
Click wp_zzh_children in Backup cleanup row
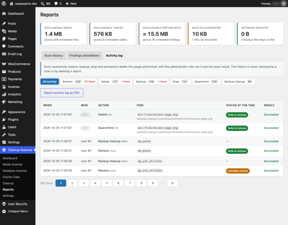pyautogui.click(x=150, y=161)
